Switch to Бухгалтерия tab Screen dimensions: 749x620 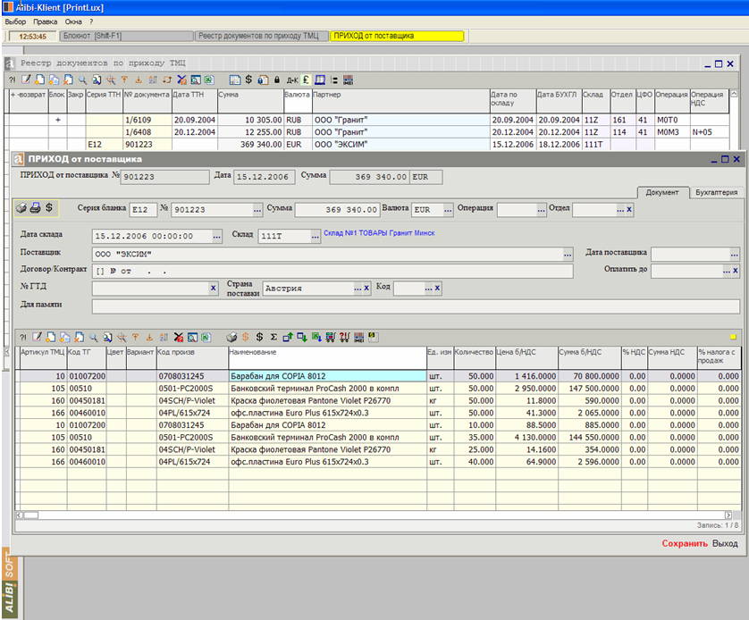pyautogui.click(x=716, y=192)
